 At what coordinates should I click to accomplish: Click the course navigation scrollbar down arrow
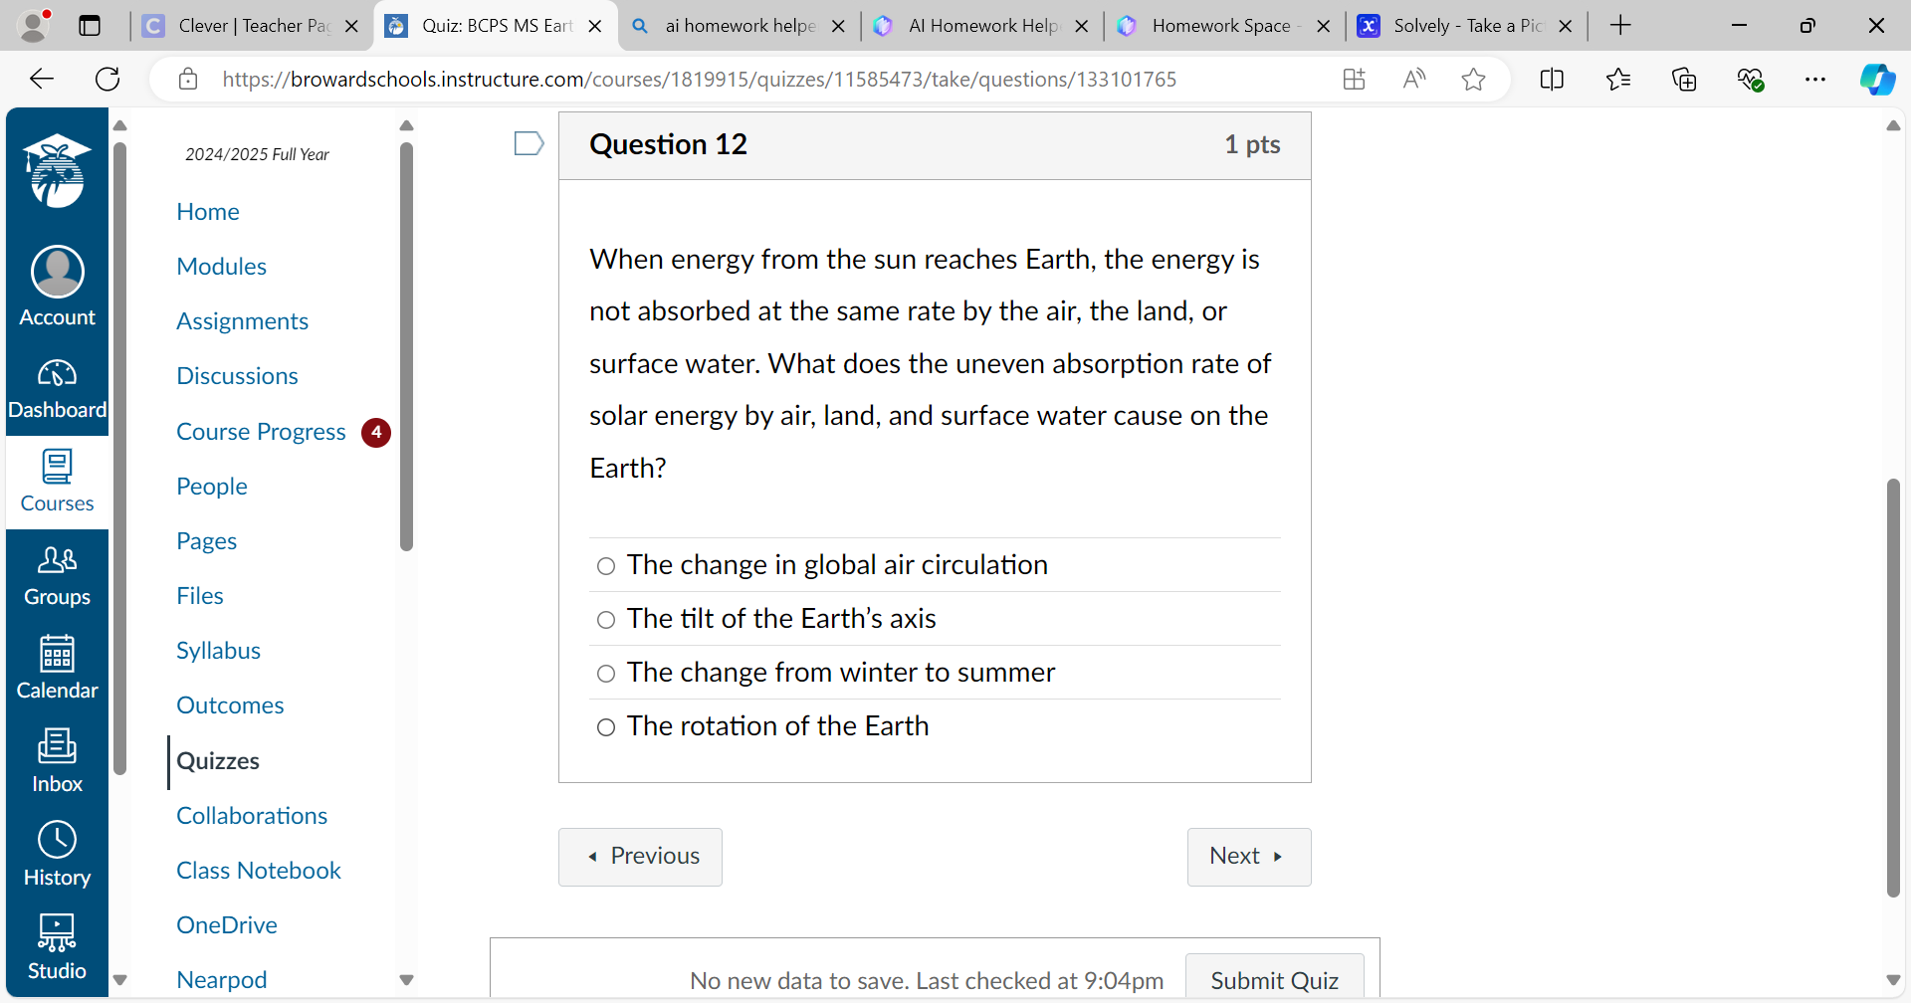click(406, 980)
